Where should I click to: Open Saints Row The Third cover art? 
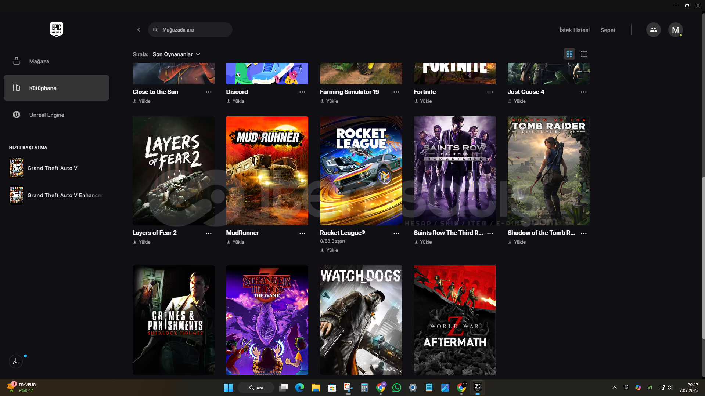[x=455, y=171]
